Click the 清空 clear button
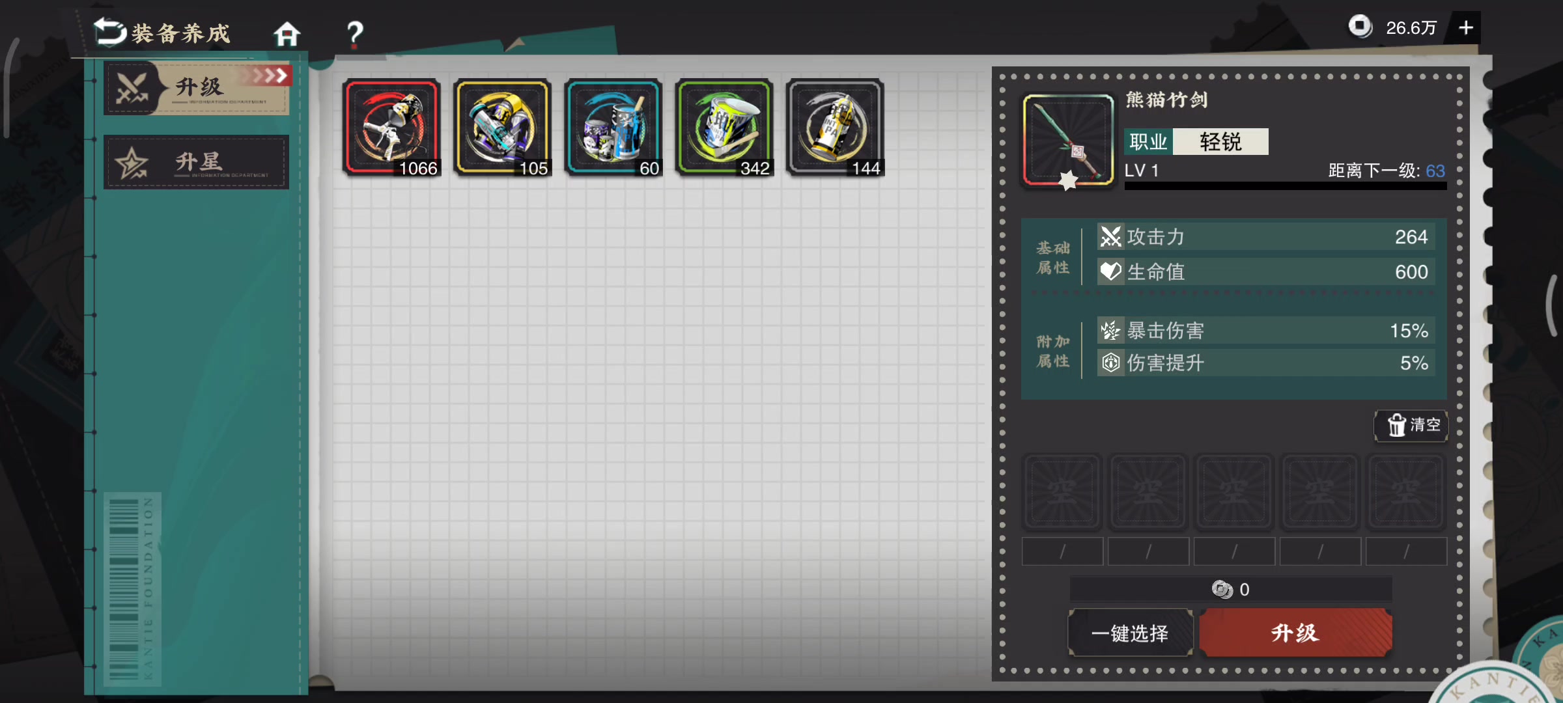 (x=1411, y=426)
